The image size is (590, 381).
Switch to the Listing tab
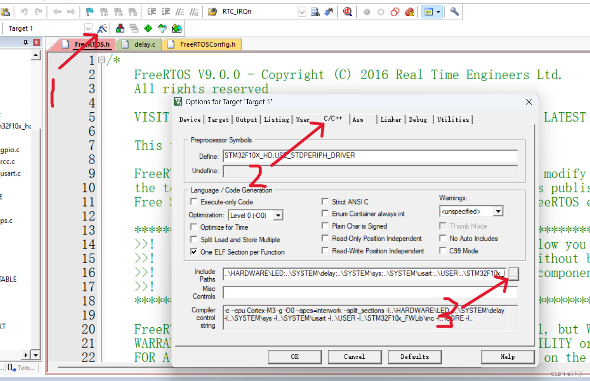tap(276, 120)
